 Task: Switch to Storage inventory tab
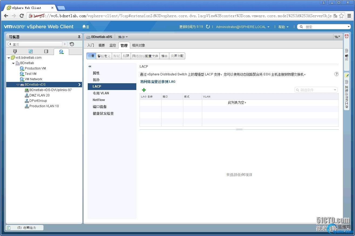[46, 51]
